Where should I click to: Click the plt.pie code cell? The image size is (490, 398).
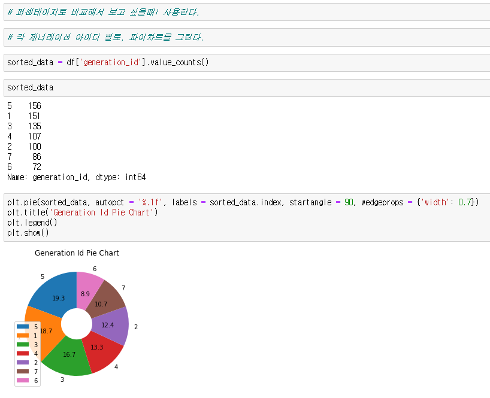247,217
